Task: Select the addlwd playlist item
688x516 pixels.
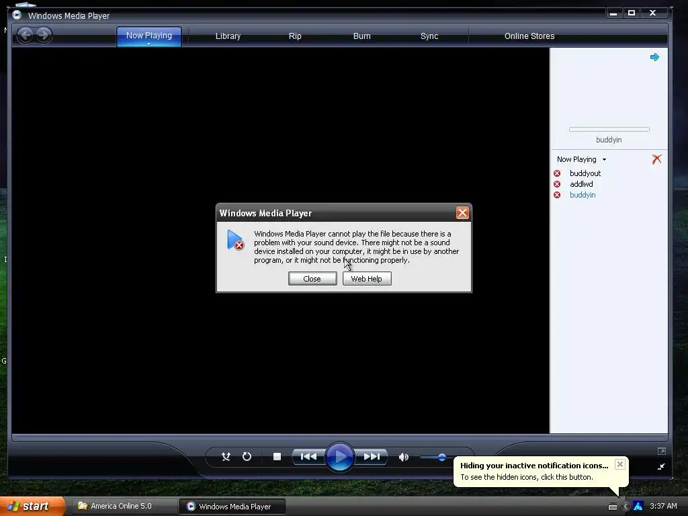Action: 581,184
